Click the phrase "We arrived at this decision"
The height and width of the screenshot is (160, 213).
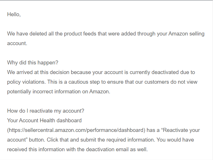pos(38,72)
